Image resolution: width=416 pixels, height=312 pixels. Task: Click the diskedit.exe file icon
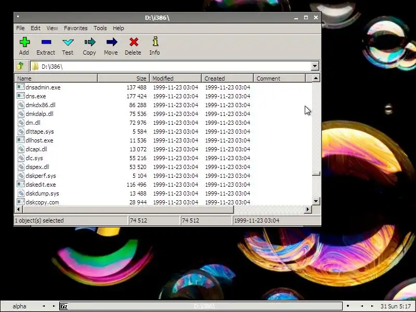point(20,184)
